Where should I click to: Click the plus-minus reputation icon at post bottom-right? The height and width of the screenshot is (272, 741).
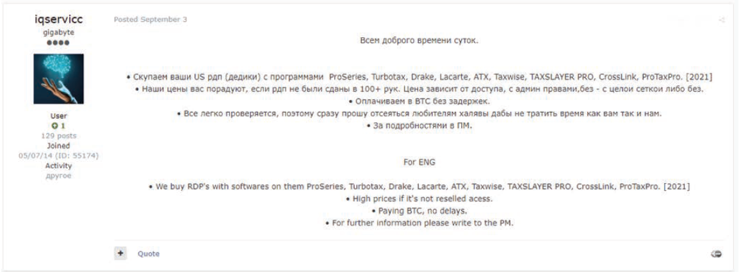(x=717, y=254)
